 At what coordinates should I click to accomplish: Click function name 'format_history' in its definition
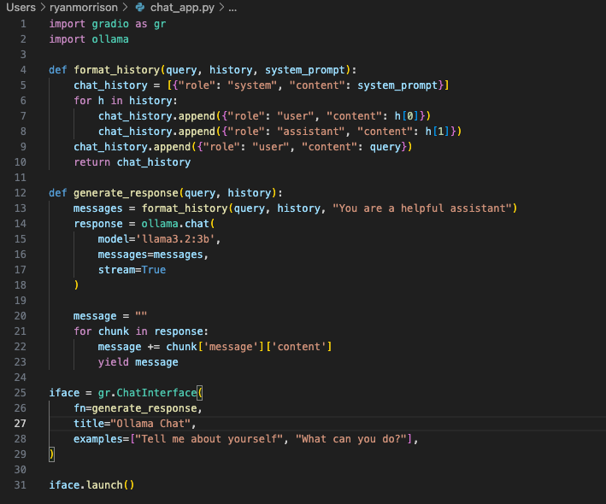coord(117,70)
